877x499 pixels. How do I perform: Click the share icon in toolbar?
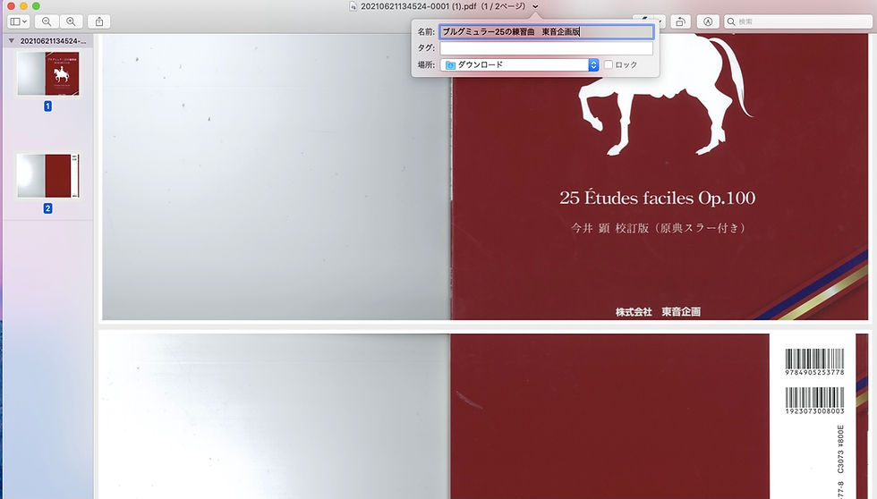99,21
